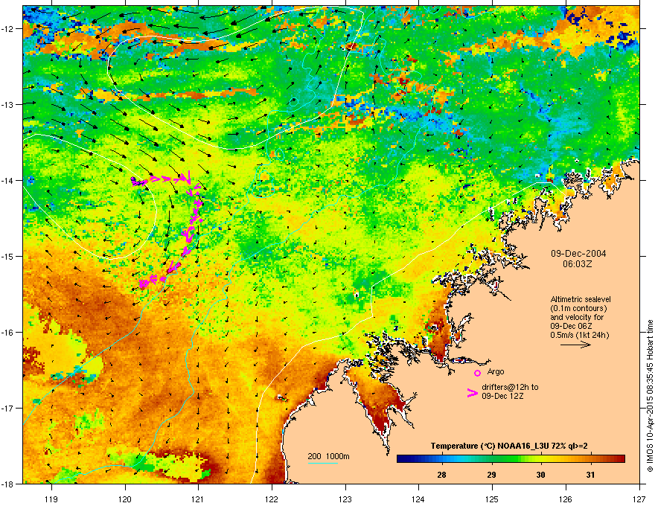655x506 pixels.
Task: Click the longitude axis label "119"
Action: [x=51, y=499]
